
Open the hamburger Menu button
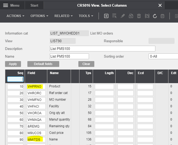12,6
